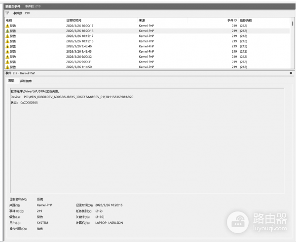Click the computer name LAPTOP-1A5RLSDN
The height and width of the screenshot is (242, 296).
109,223
